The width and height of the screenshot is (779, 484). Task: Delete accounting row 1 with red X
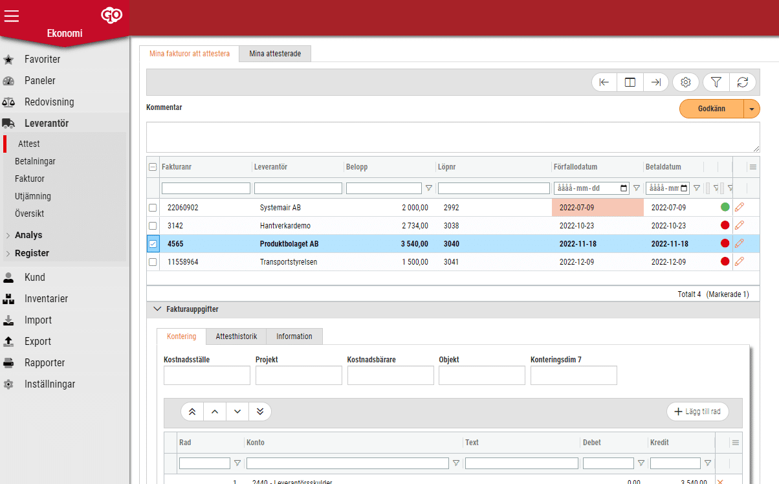[x=720, y=481]
